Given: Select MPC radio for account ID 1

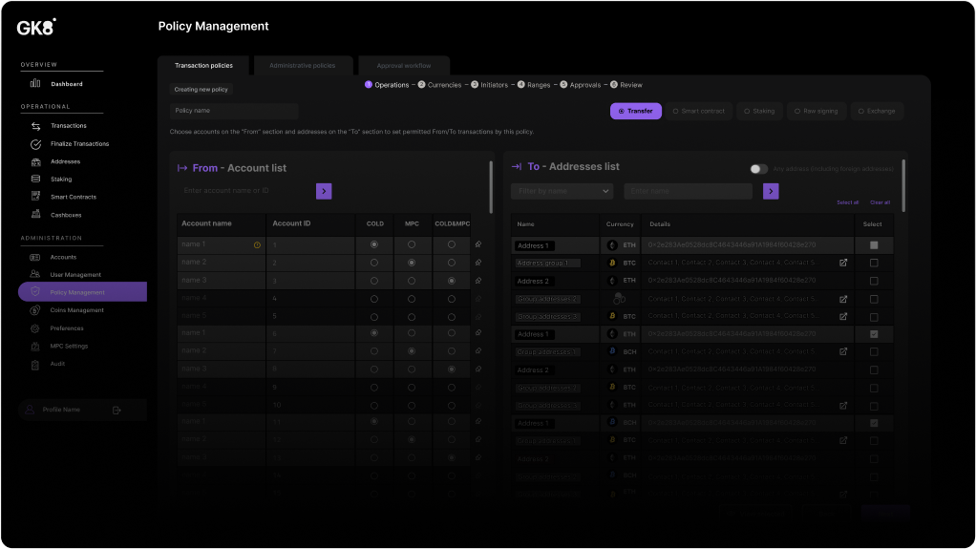Looking at the screenshot, I should tap(412, 244).
